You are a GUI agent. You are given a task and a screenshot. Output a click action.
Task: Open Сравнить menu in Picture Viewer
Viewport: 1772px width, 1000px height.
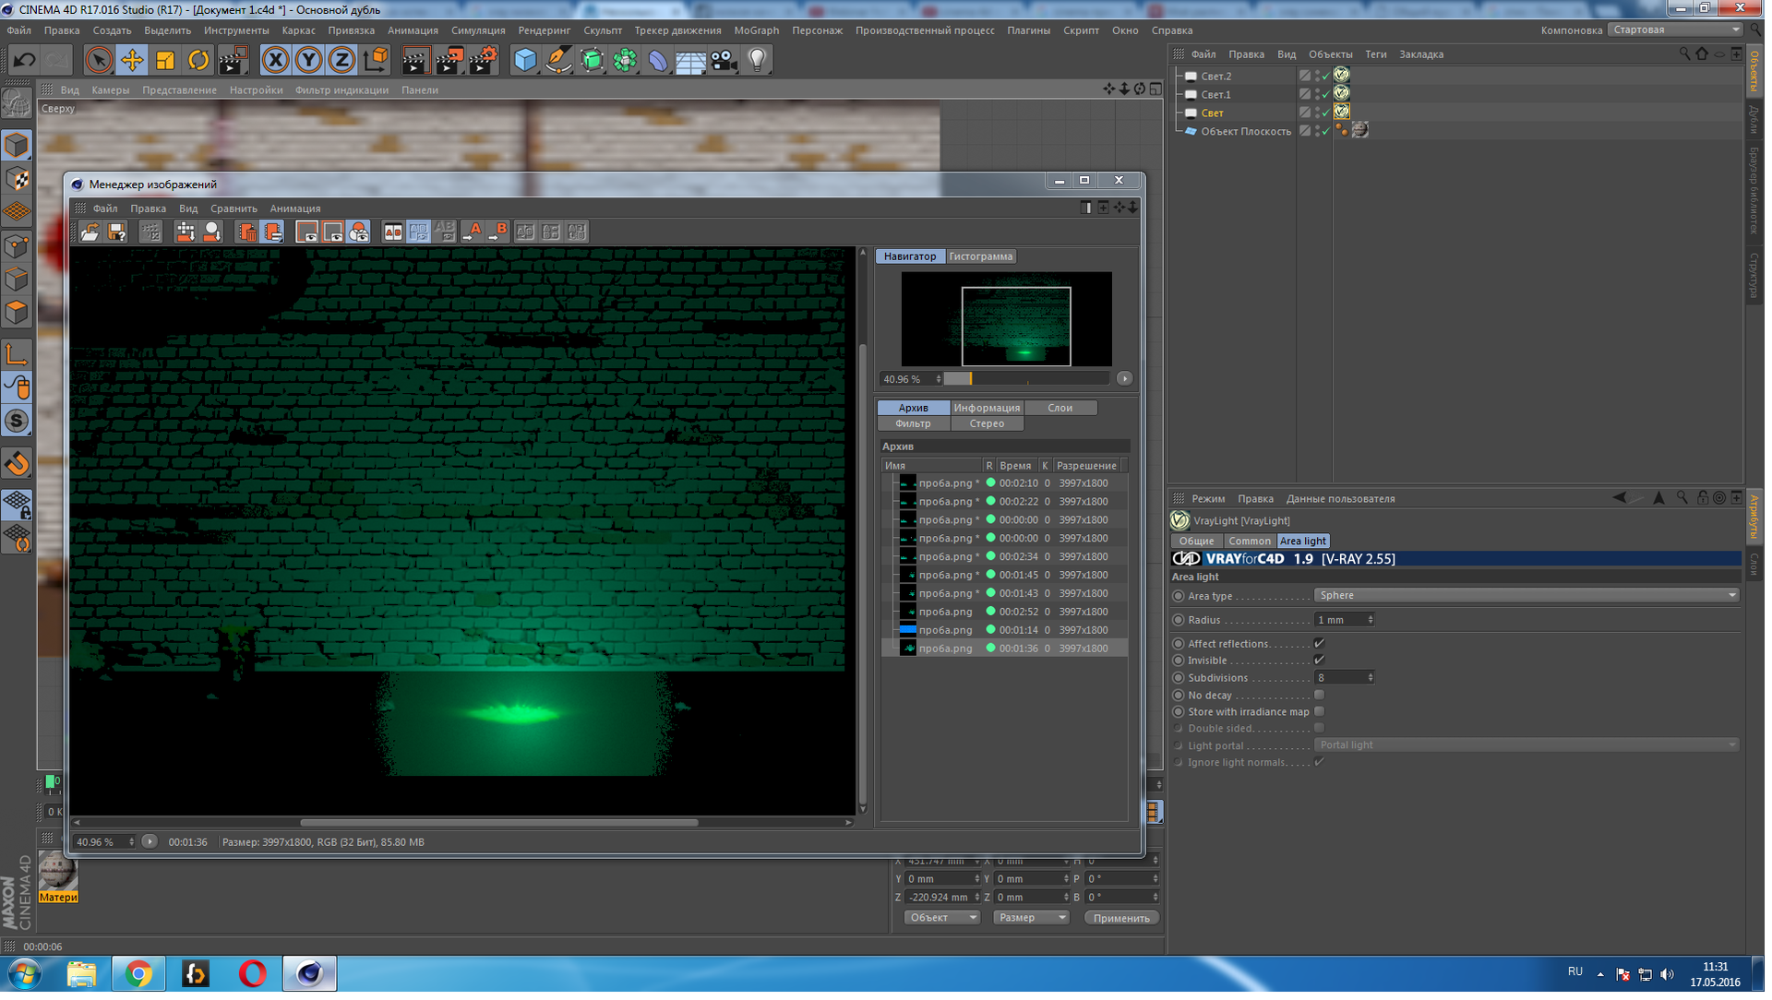pos(233,210)
